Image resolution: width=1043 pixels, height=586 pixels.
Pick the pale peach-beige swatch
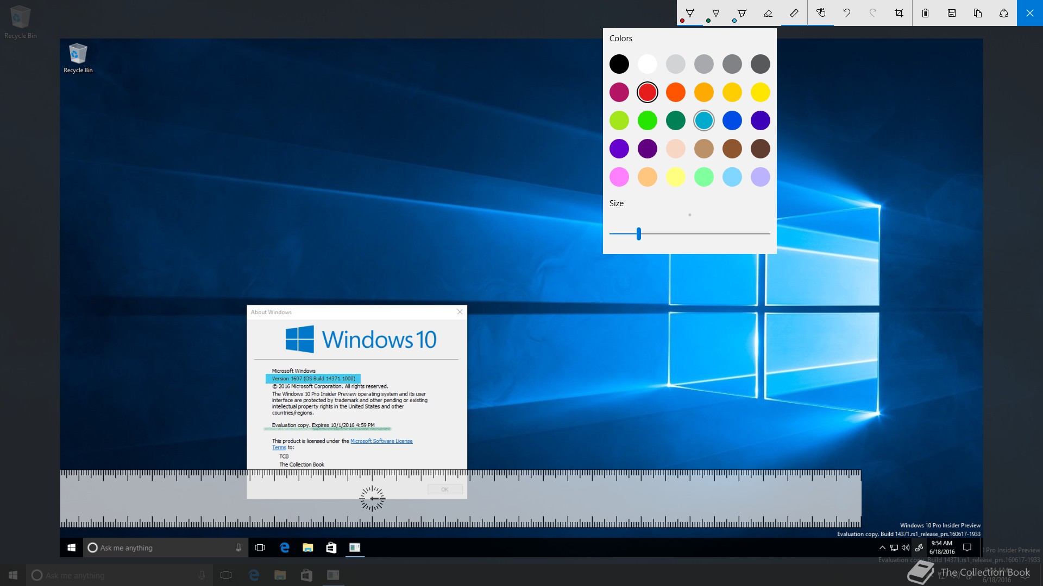(676, 149)
